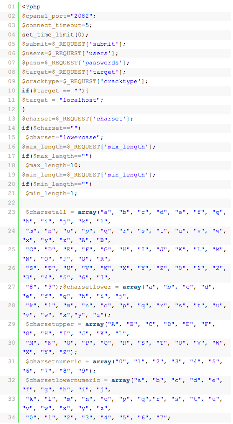This screenshot has height=424, width=233.
Task: Click the $target=$_REQUEST line 08
Action: click(74, 72)
